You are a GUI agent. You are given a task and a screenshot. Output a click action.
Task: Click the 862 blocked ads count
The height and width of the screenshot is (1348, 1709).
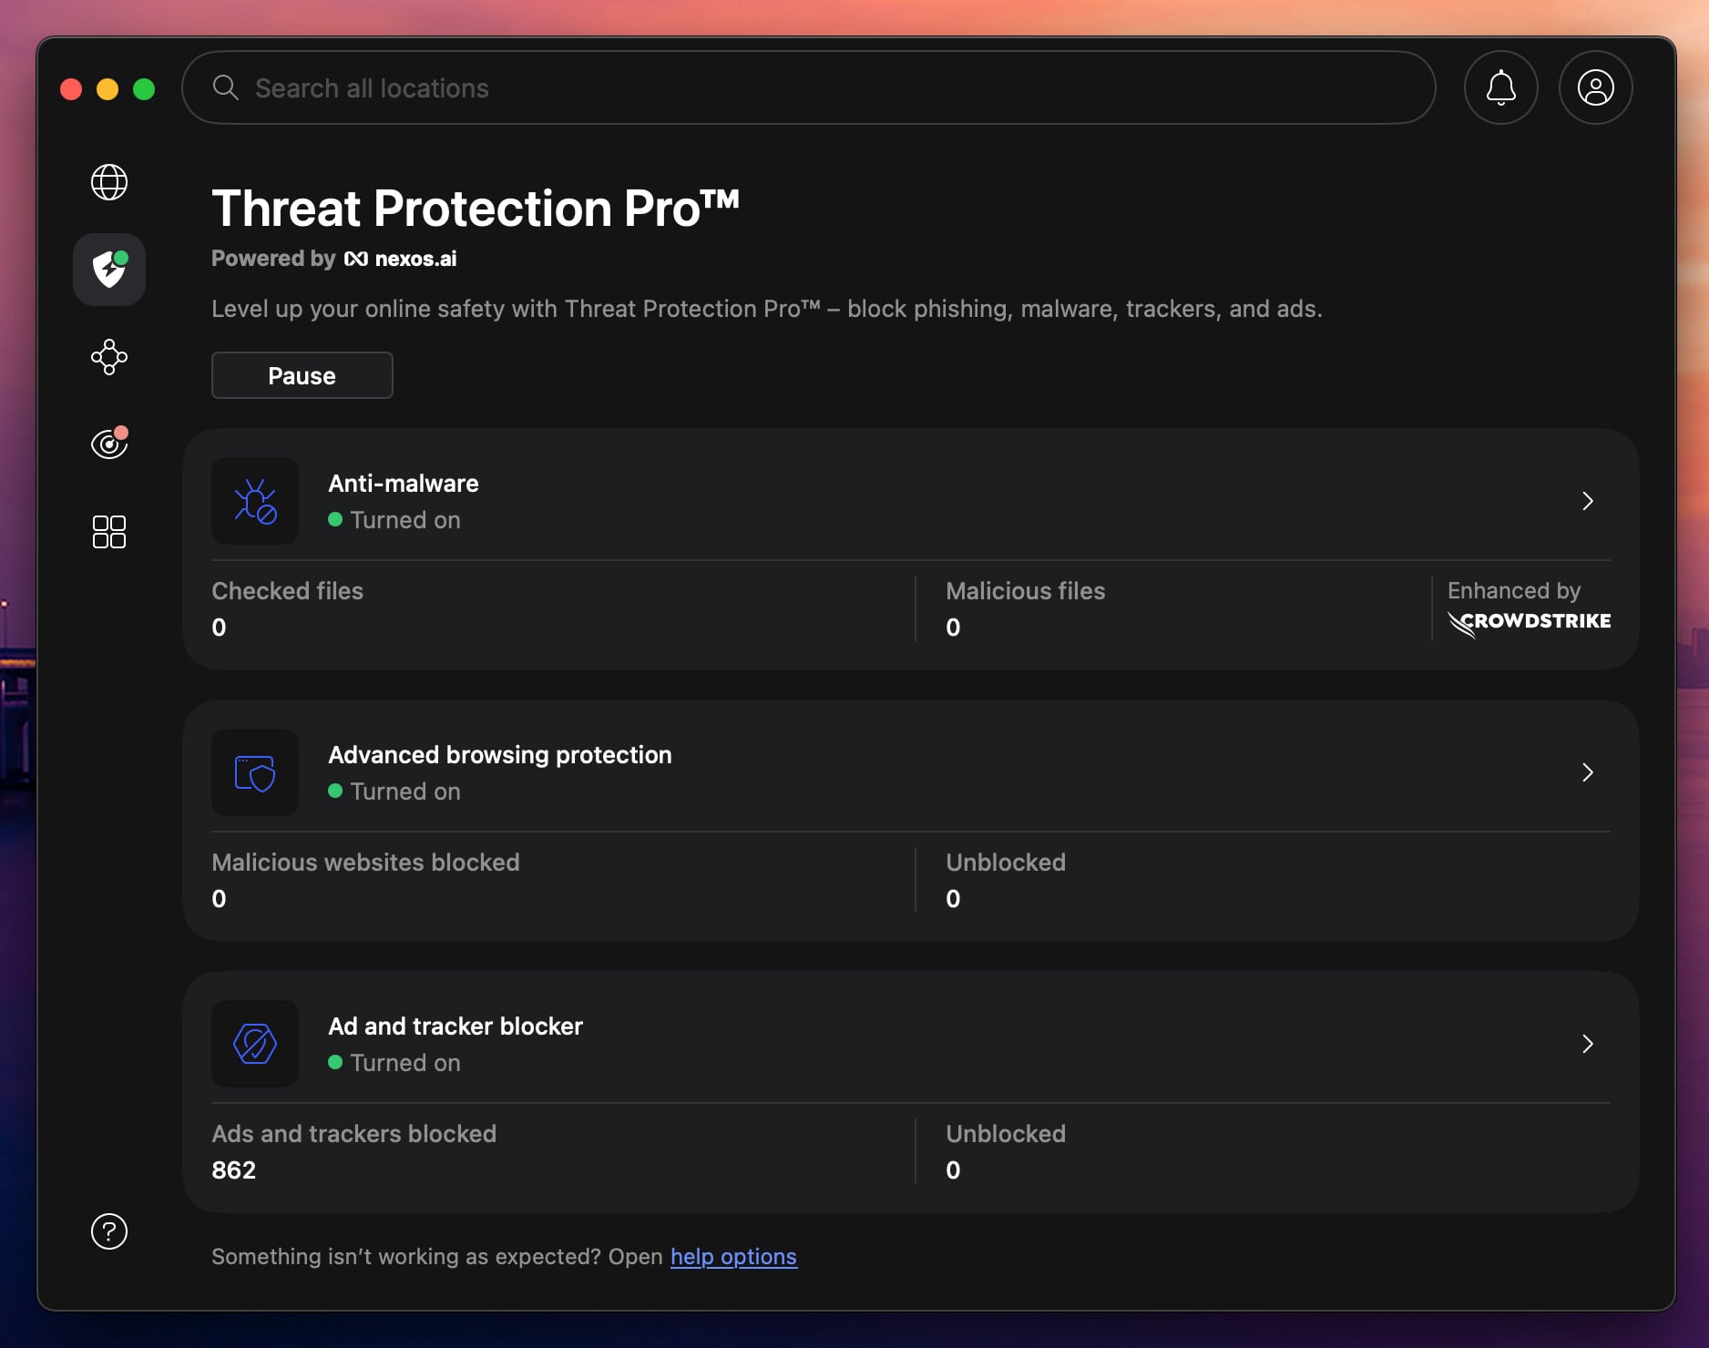(234, 1170)
